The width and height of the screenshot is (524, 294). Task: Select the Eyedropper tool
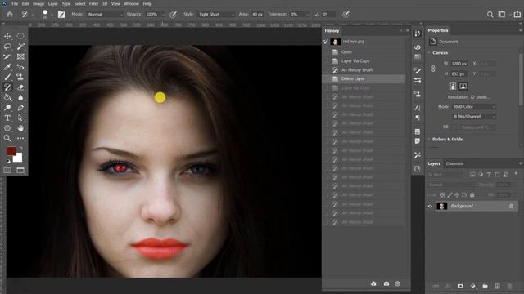(x=7, y=67)
